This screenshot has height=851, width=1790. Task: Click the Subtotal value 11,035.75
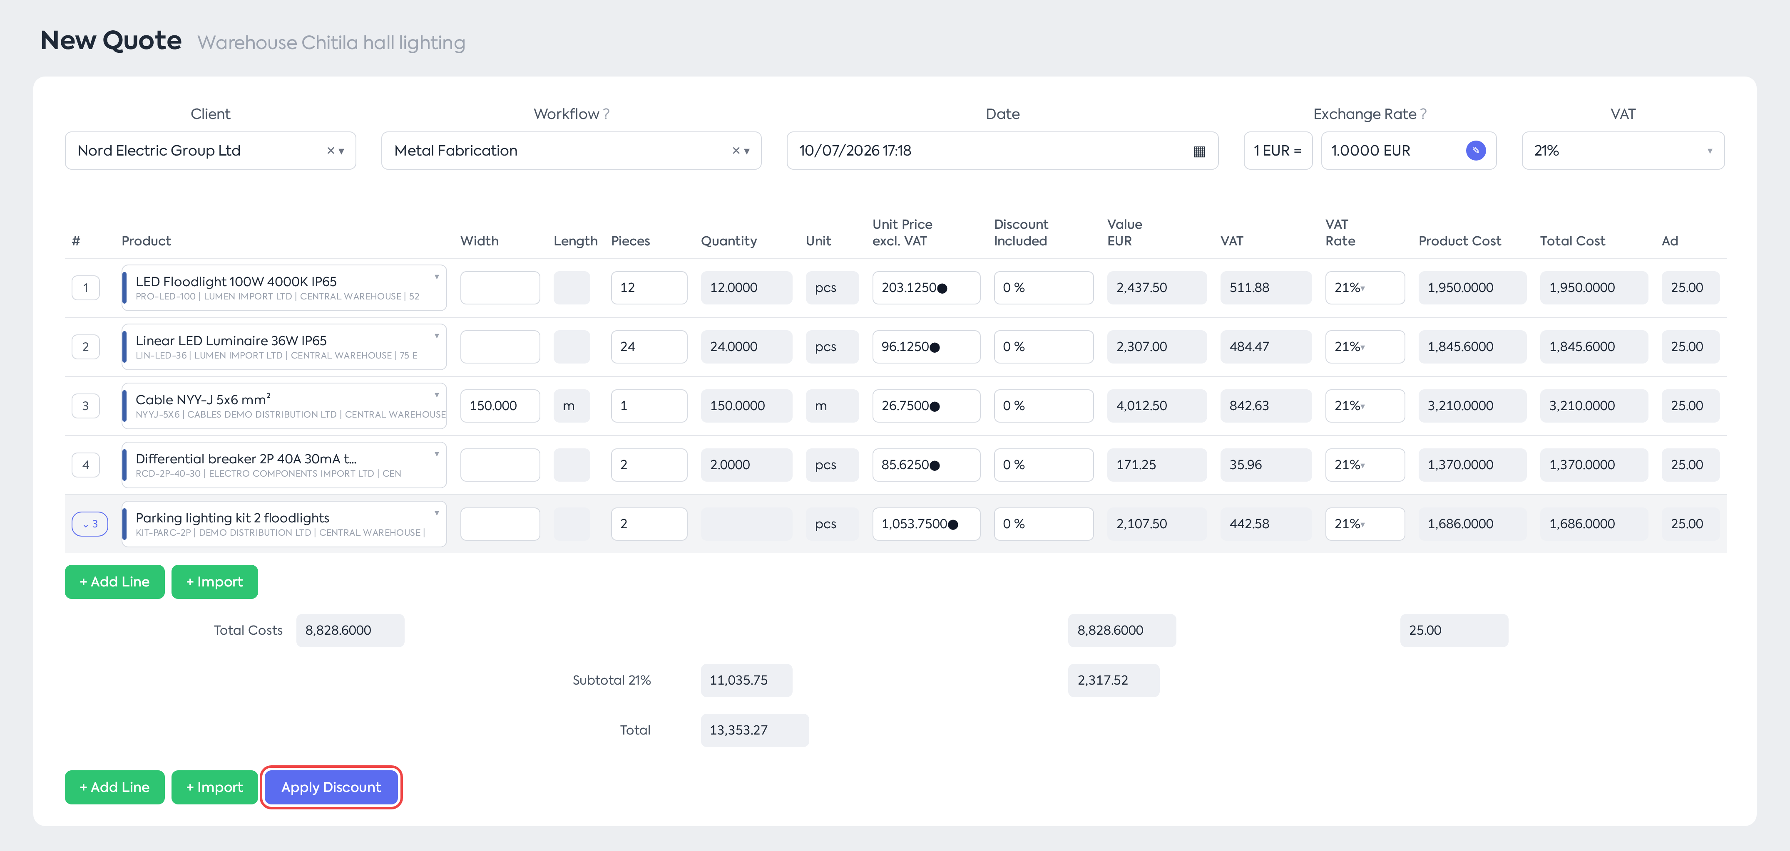pyautogui.click(x=746, y=680)
